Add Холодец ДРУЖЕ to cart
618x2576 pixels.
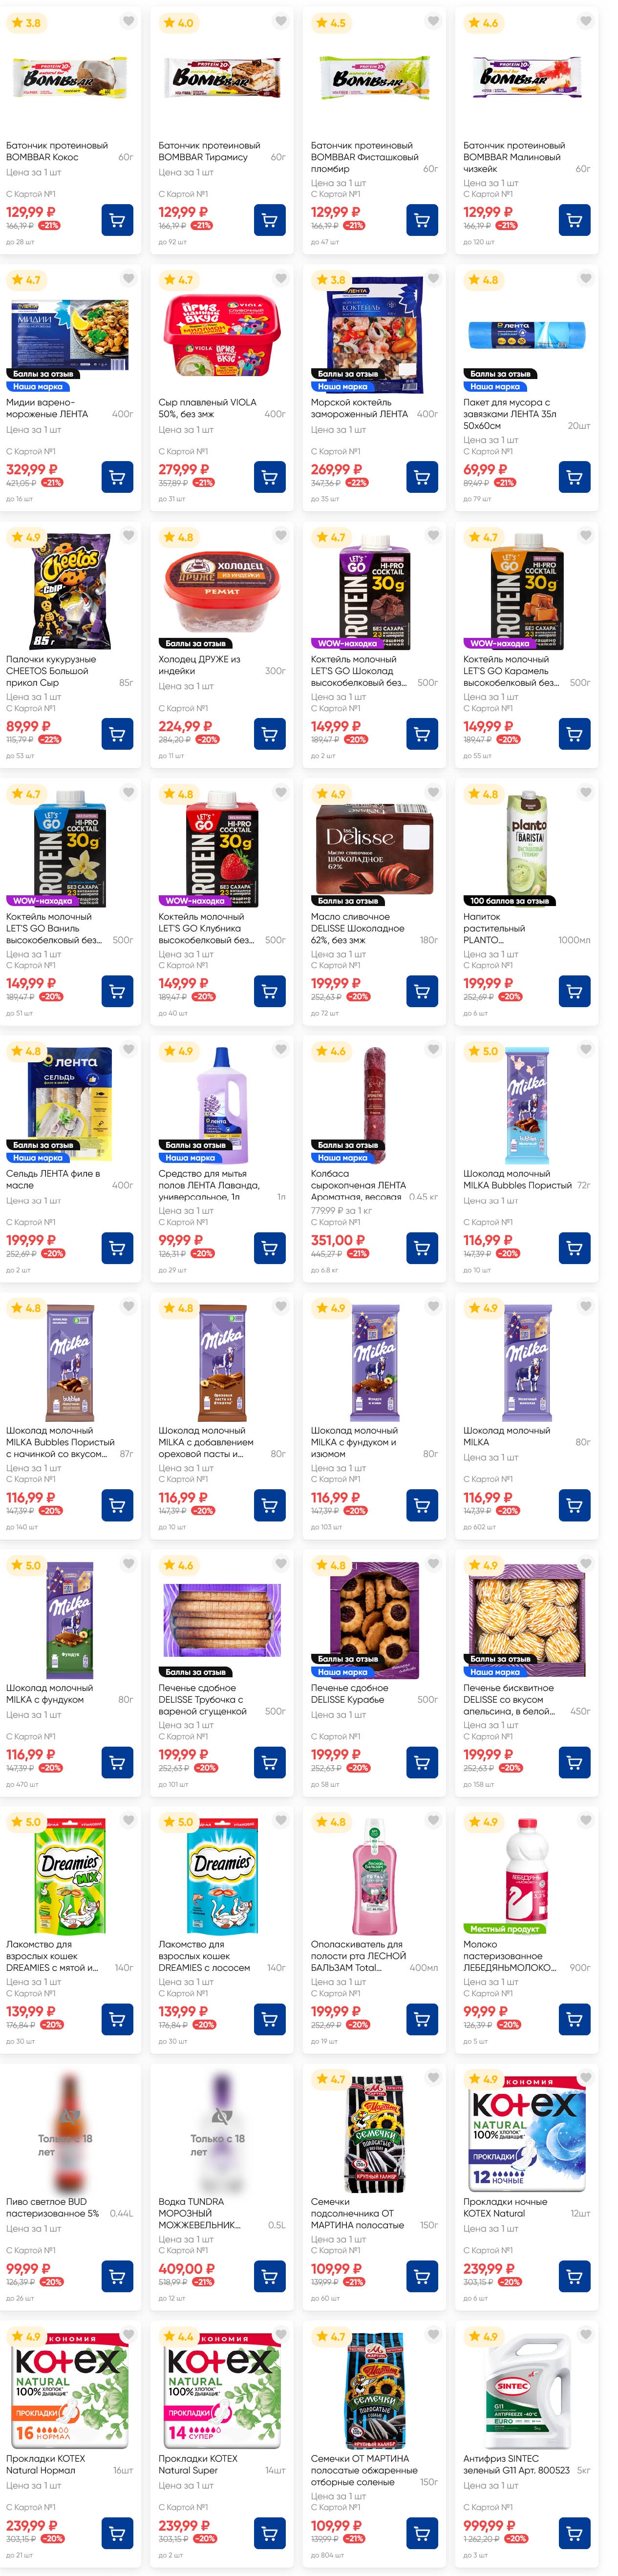click(269, 733)
